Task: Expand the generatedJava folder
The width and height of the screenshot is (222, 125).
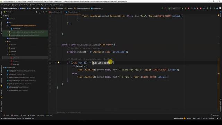Action: pyautogui.click(x=6, y=39)
